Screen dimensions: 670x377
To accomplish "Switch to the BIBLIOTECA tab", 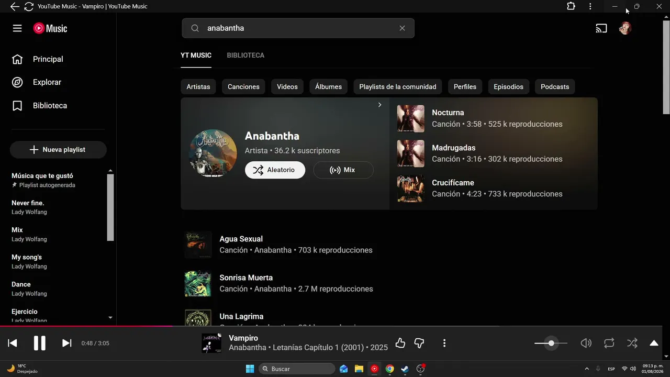I will 245,55.
